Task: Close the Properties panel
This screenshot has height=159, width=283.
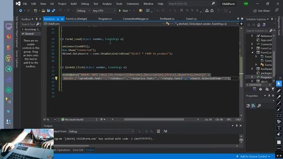Action: tap(273, 96)
